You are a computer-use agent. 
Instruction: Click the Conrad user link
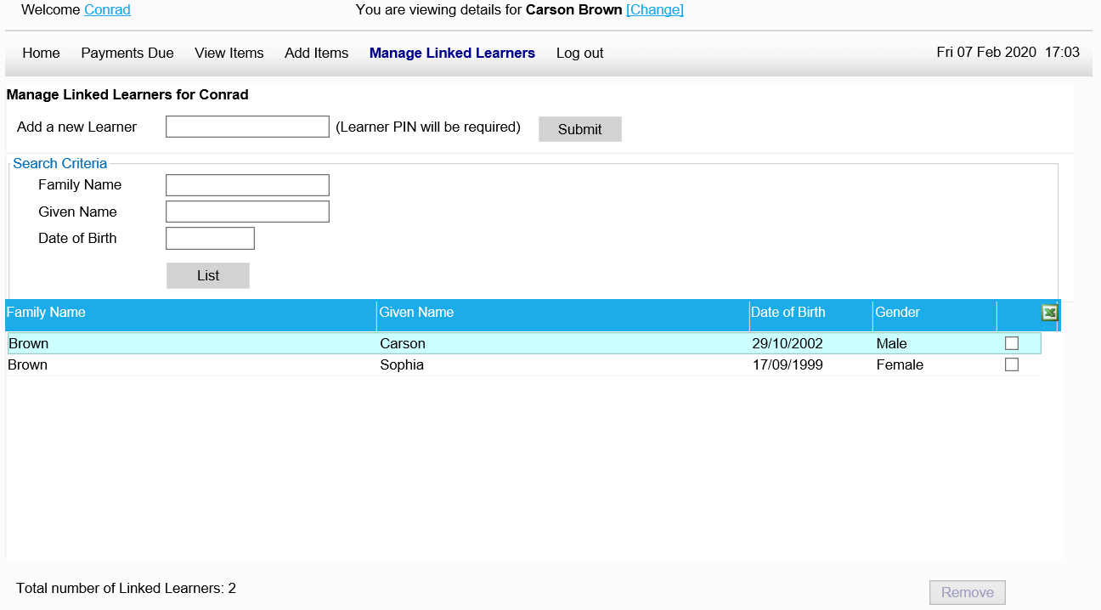[107, 10]
